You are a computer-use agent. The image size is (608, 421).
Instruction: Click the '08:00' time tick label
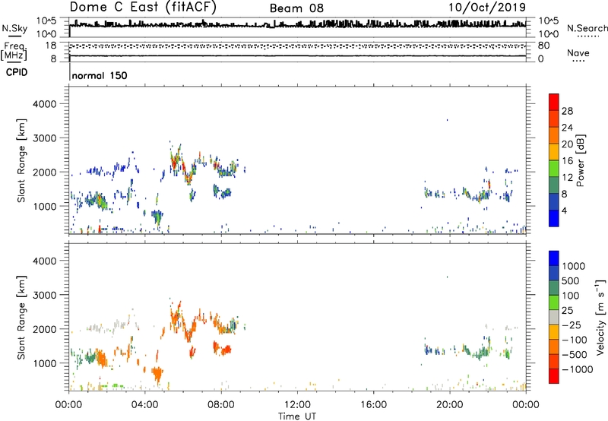point(221,405)
